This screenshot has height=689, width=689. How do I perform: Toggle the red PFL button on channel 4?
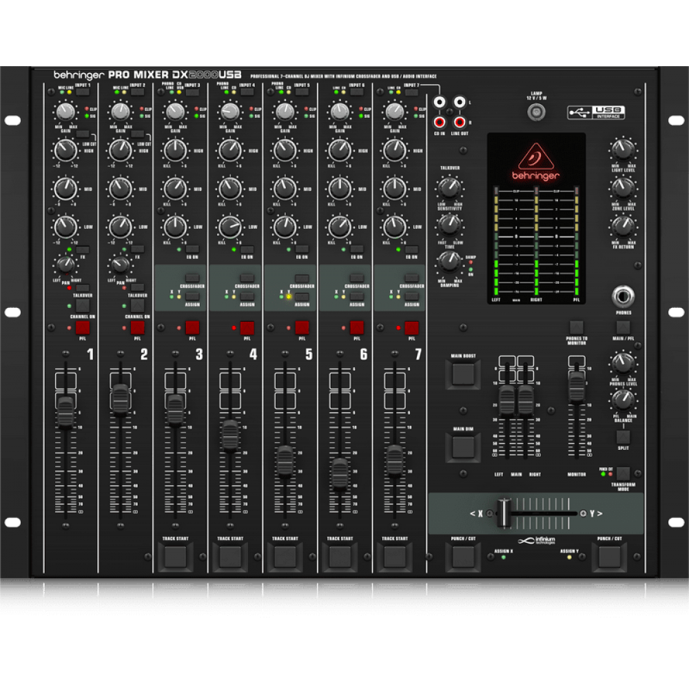[x=247, y=328]
